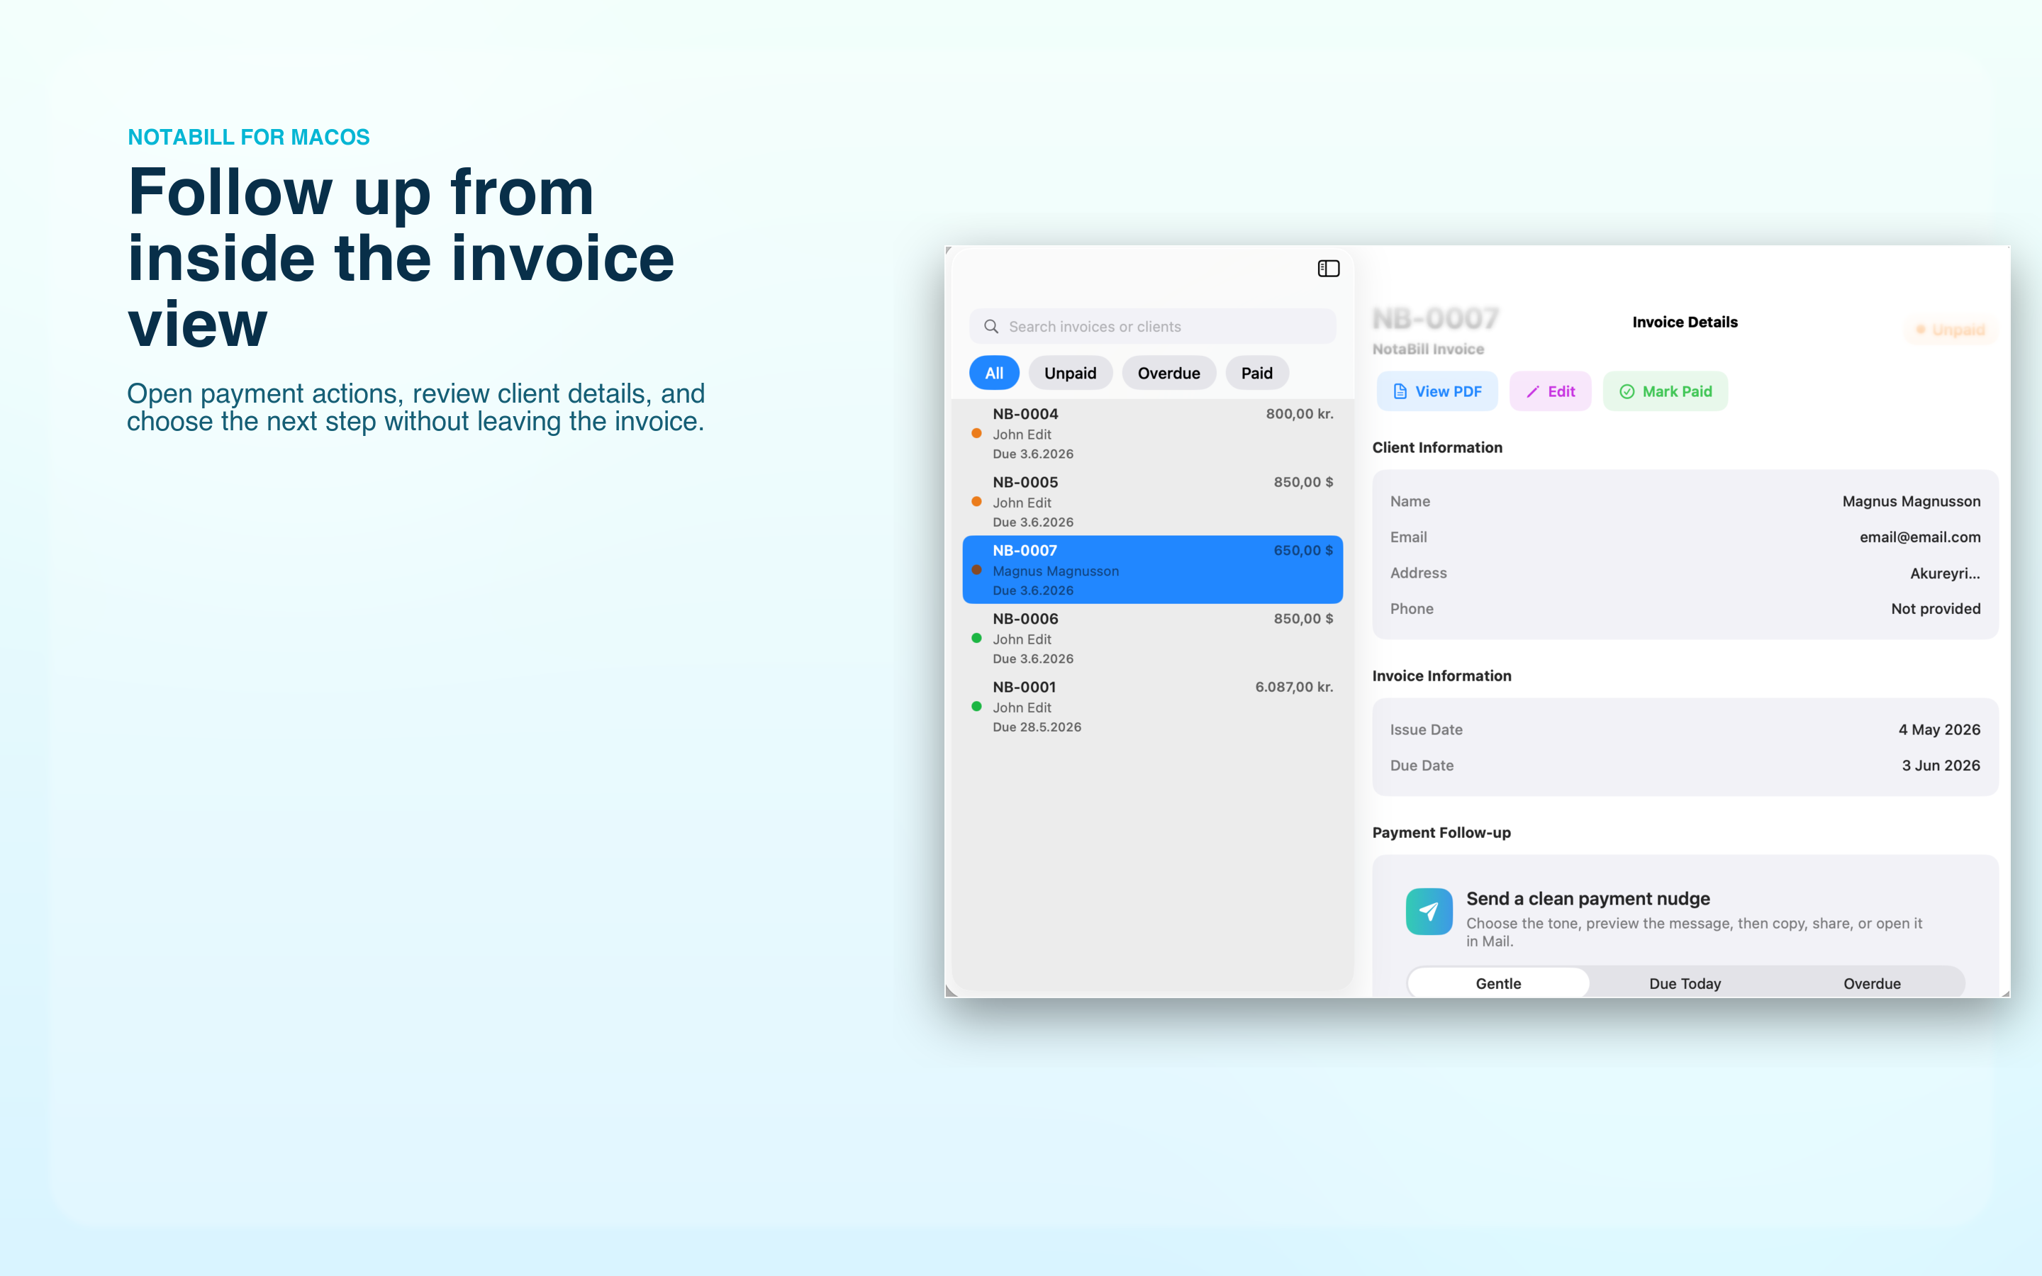
Task: Show Overdue invoices filter
Action: (x=1168, y=373)
